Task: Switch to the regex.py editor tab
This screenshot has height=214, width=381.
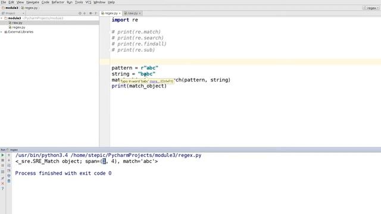Action: [x=111, y=13]
